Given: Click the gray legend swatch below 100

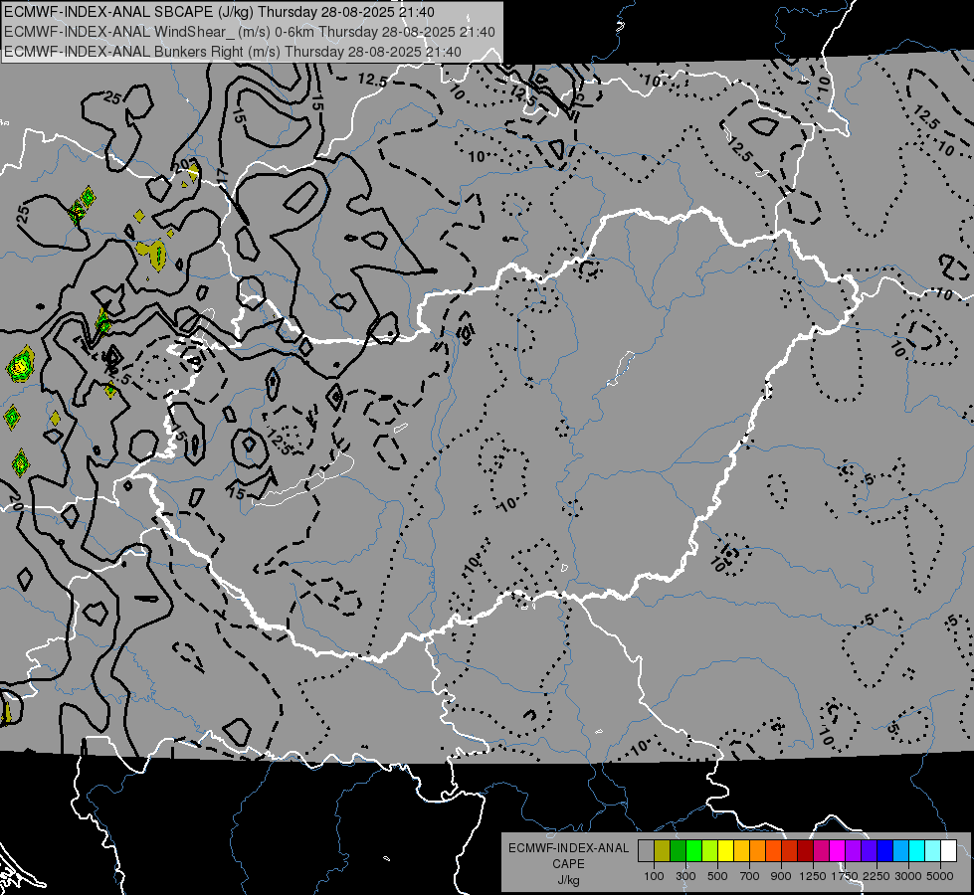Looking at the screenshot, I should [646, 851].
